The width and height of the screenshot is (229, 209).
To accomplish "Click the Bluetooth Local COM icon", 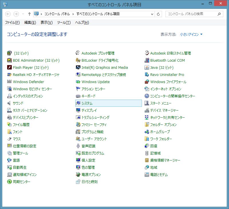I will pos(147,60).
